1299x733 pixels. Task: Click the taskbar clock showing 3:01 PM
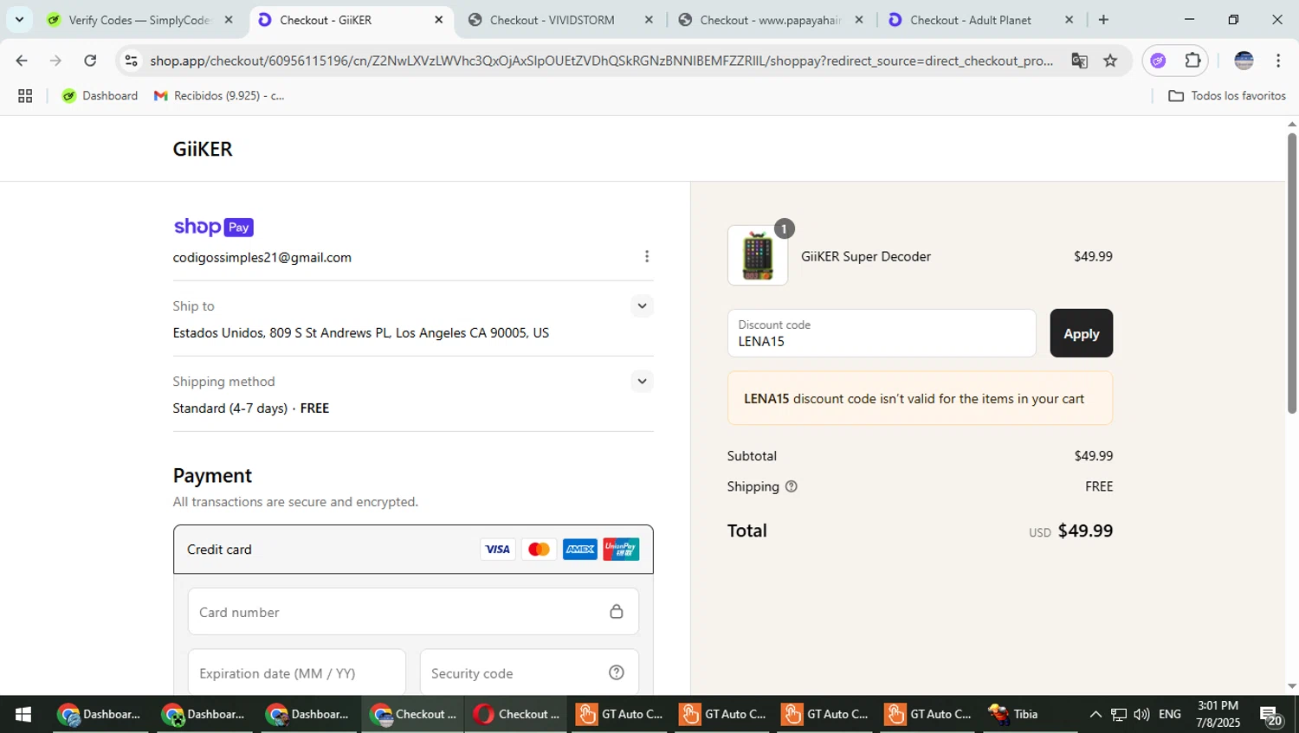(1218, 715)
